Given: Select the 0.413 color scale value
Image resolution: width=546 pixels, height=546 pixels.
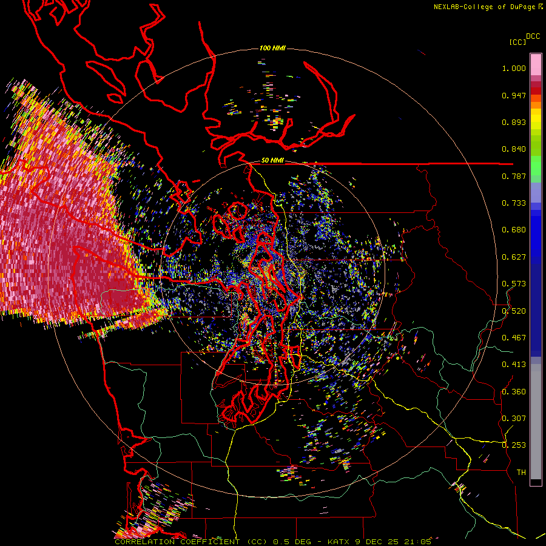Looking at the screenshot, I should (x=514, y=365).
